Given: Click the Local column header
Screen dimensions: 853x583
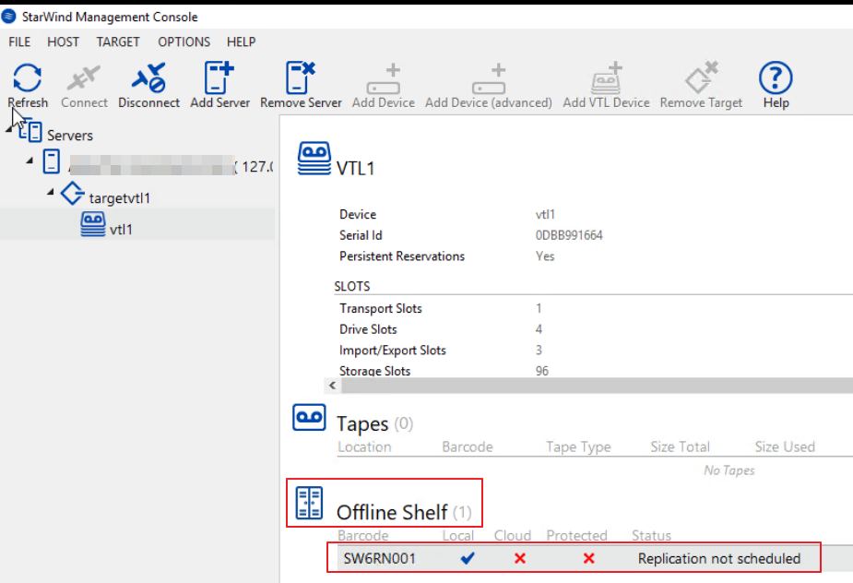Looking at the screenshot, I should pyautogui.click(x=458, y=535).
